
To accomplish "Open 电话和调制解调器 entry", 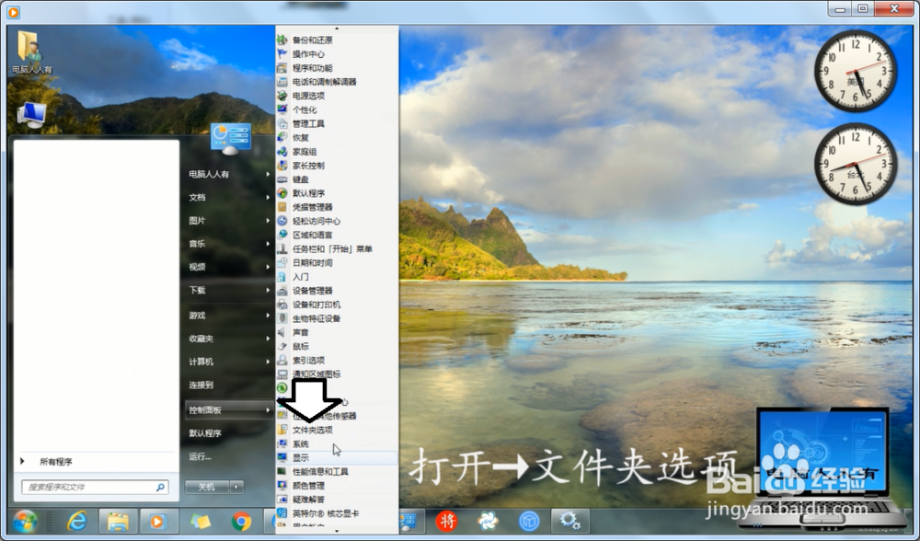I will pyautogui.click(x=325, y=82).
